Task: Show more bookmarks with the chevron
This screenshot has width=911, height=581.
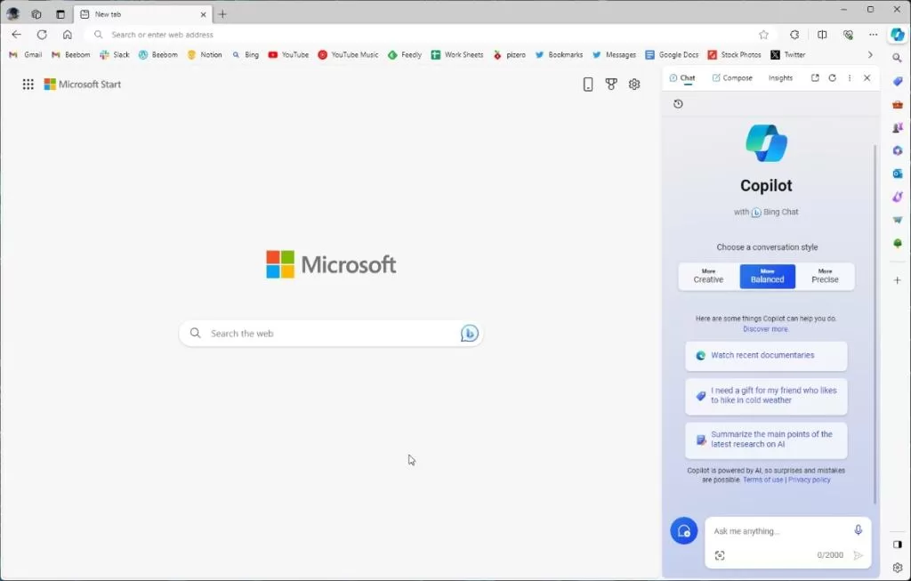Action: 870,54
